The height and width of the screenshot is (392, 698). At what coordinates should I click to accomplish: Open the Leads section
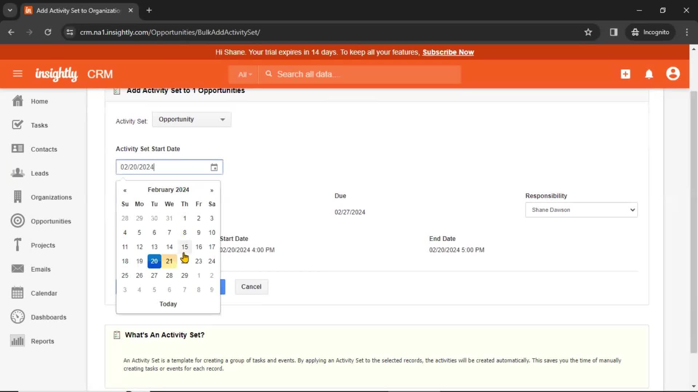39,173
